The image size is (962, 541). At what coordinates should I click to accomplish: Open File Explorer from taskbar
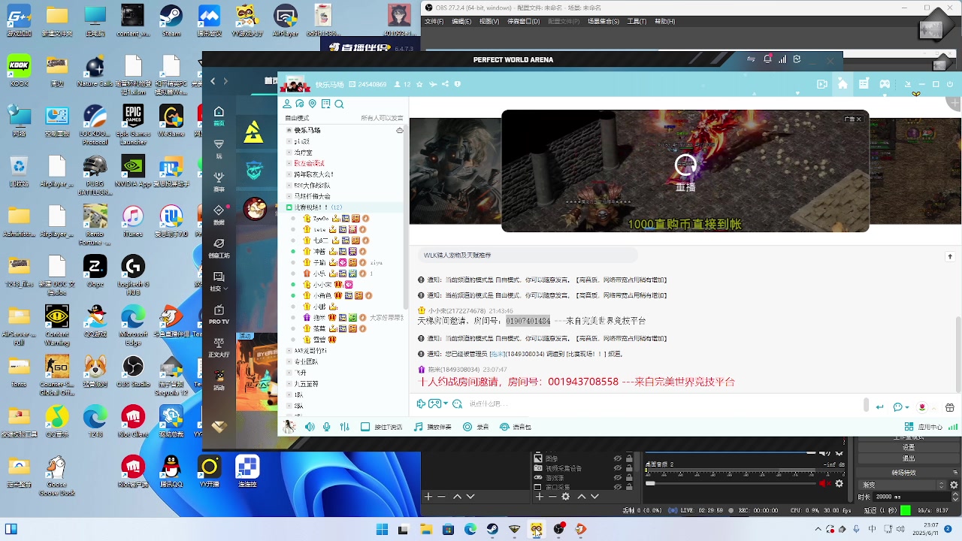(x=426, y=529)
